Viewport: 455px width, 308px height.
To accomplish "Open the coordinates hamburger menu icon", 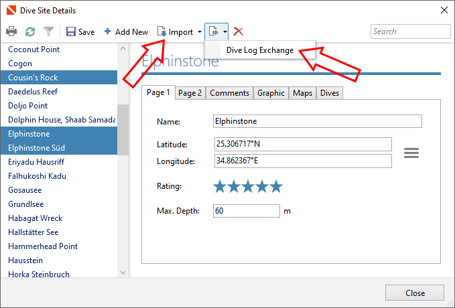I will pos(411,153).
